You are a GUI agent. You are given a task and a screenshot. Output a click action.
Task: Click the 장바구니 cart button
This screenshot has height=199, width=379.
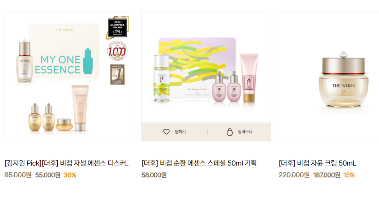click(x=239, y=132)
